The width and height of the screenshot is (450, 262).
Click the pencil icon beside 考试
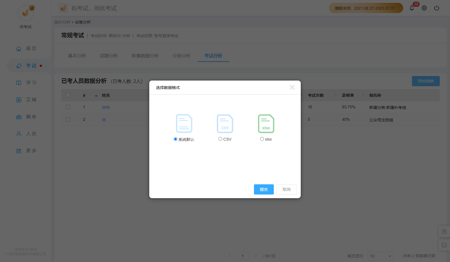click(19, 66)
